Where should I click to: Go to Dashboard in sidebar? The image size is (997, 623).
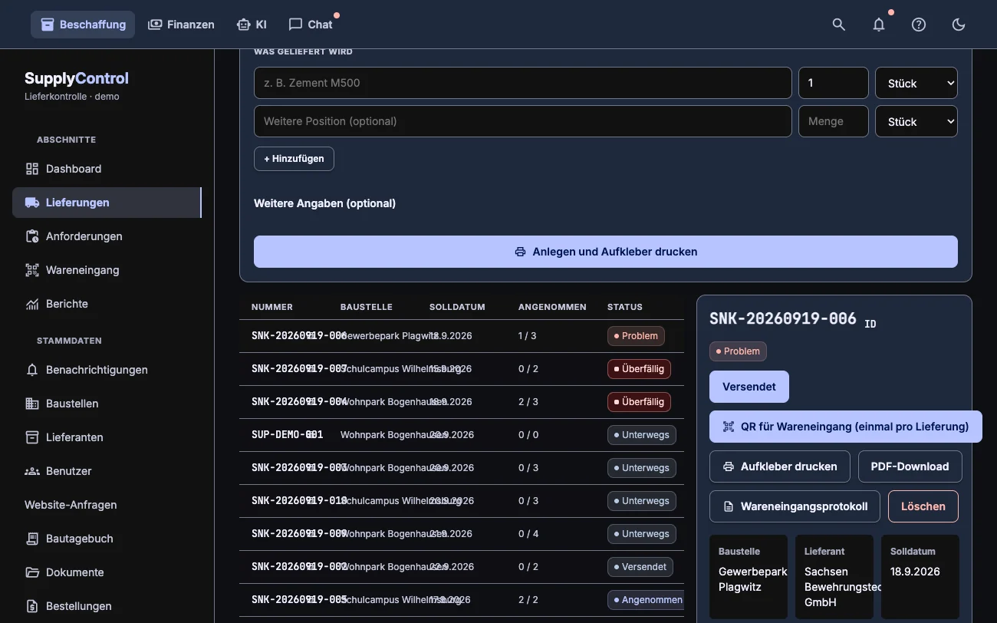[x=107, y=169]
